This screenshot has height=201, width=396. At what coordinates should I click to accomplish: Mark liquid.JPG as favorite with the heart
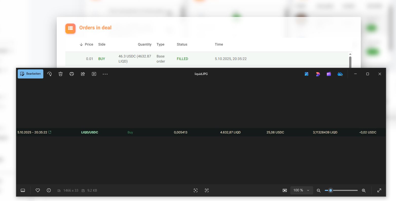point(38,190)
